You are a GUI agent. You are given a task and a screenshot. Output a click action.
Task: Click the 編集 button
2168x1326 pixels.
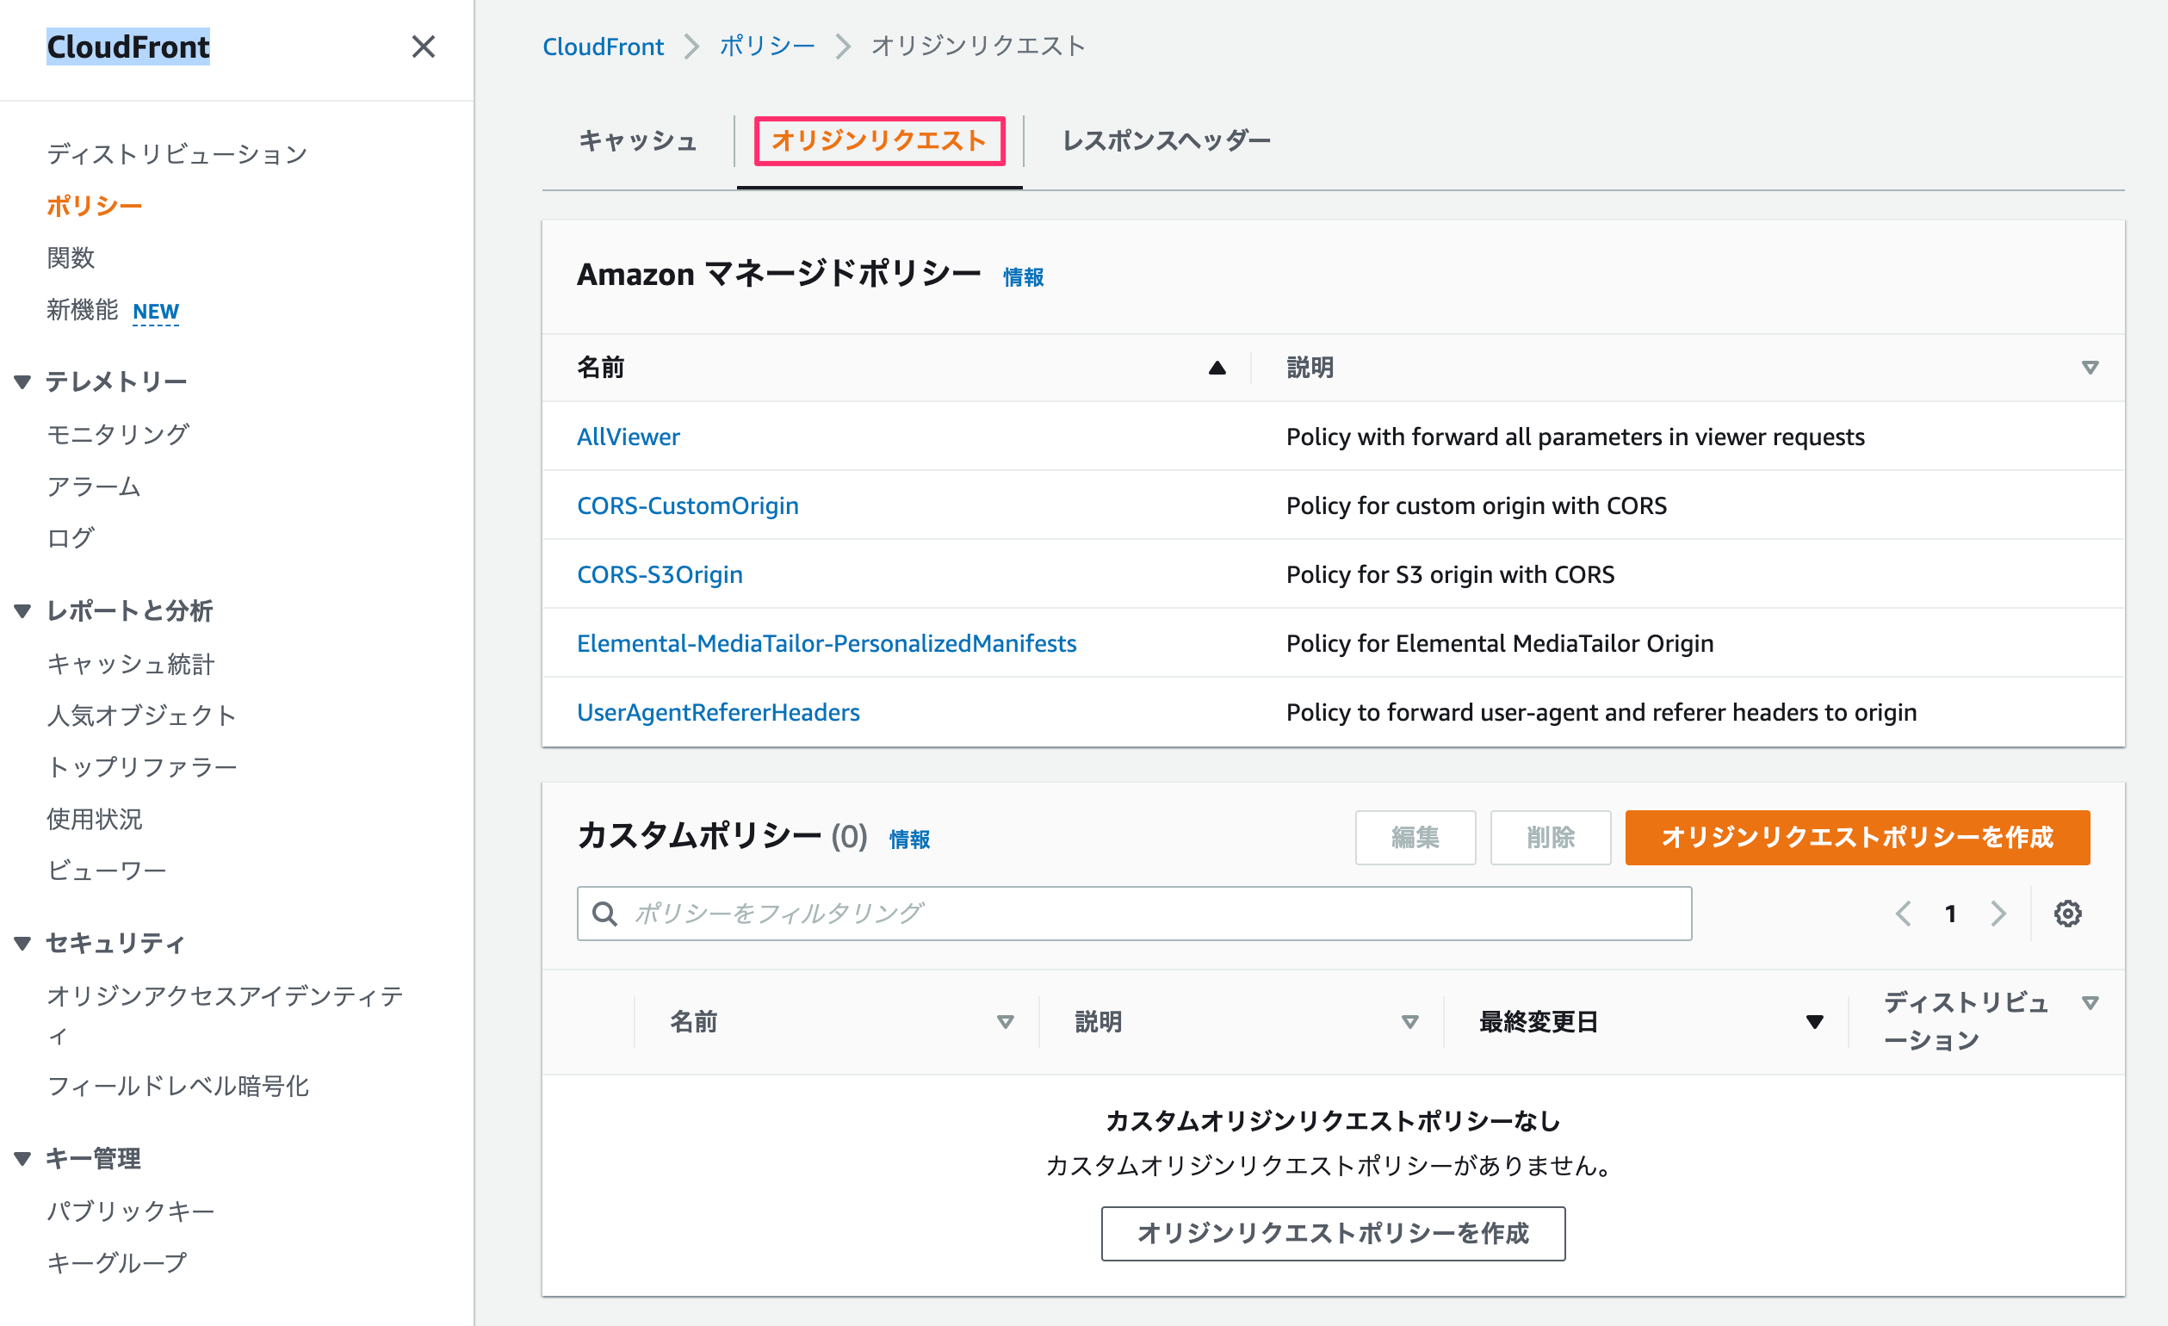click(x=1415, y=837)
